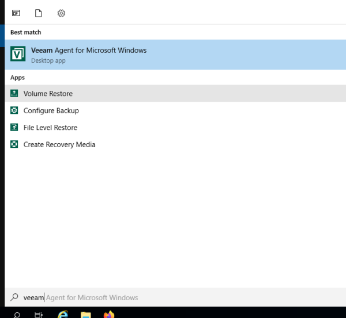Open Veeam Agent for Microsoft Windows result
Viewport: 346px width, 318px height.
pyautogui.click(x=89, y=51)
